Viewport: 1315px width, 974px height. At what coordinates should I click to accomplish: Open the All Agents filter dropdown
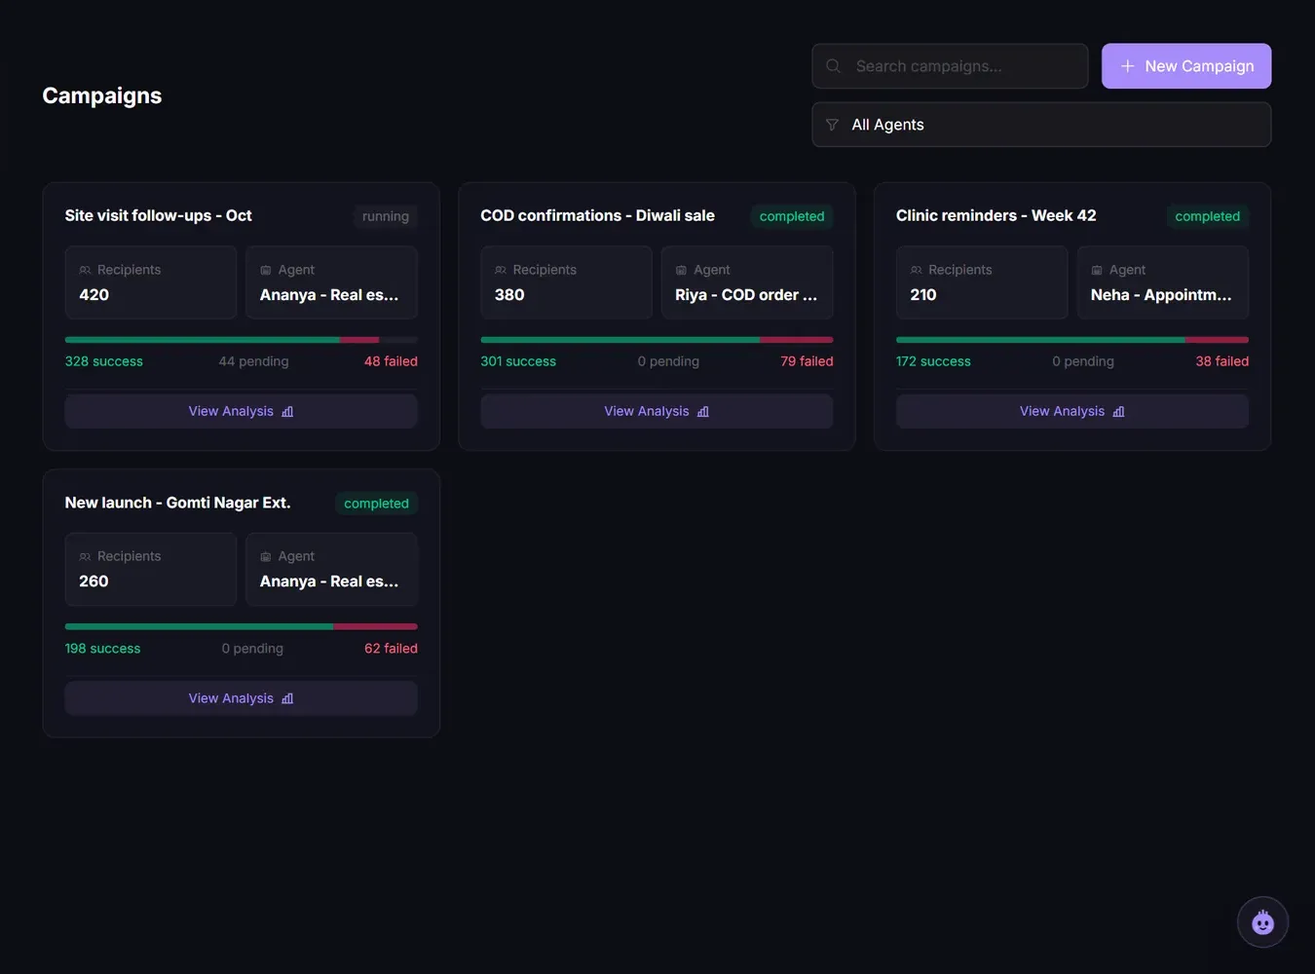(1041, 125)
